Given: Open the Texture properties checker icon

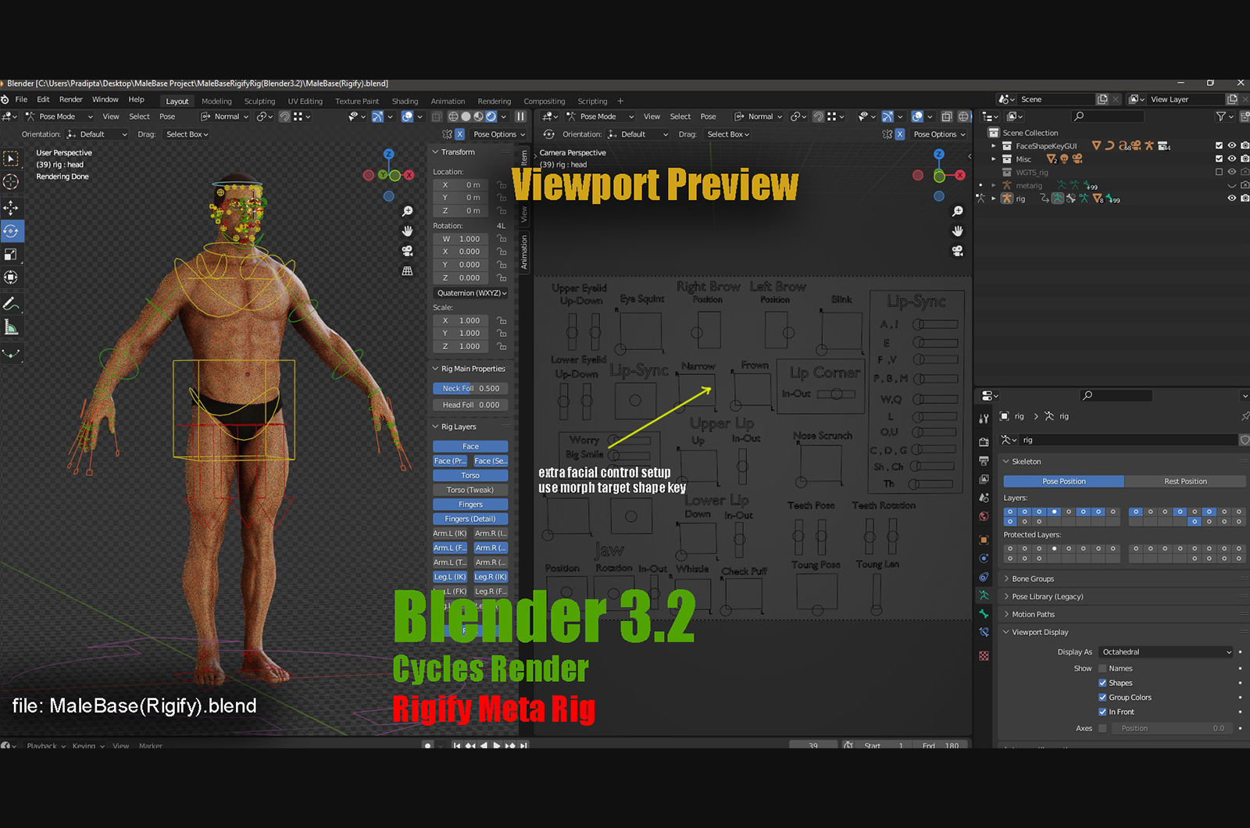Looking at the screenshot, I should [984, 656].
